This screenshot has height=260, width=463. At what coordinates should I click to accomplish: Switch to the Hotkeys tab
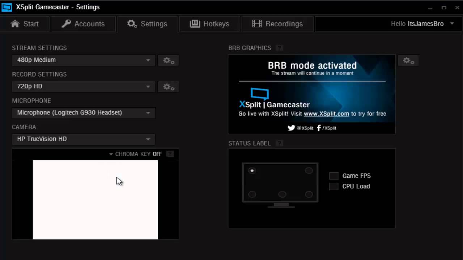point(210,24)
